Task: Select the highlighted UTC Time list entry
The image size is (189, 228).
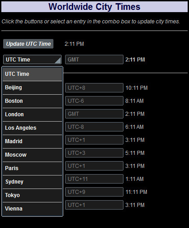Action: click(32, 74)
